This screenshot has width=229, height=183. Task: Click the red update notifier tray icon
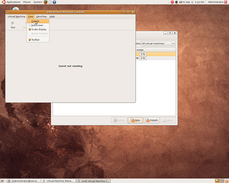pos(172,2)
